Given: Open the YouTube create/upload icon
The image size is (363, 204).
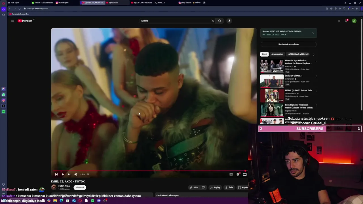Looking at the screenshot, I should coord(339,21).
